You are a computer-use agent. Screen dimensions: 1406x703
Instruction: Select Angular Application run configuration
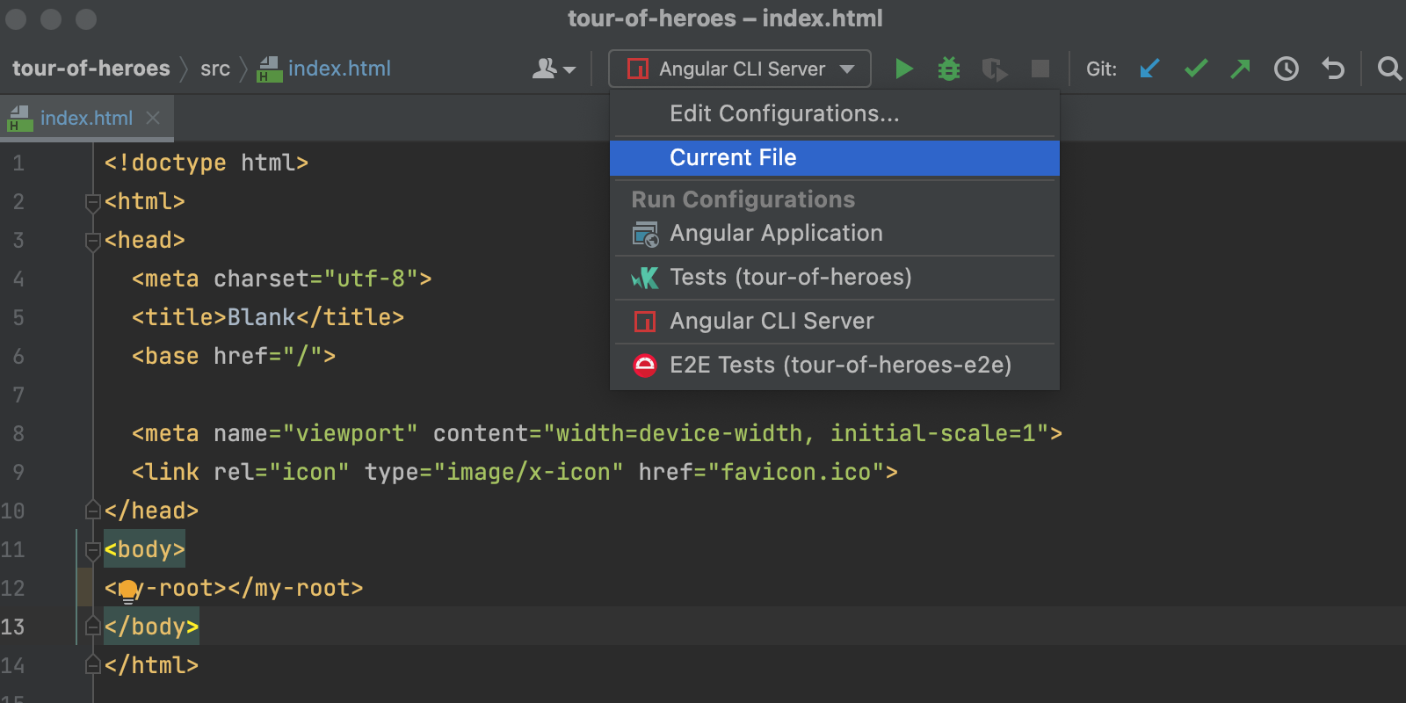tap(776, 234)
